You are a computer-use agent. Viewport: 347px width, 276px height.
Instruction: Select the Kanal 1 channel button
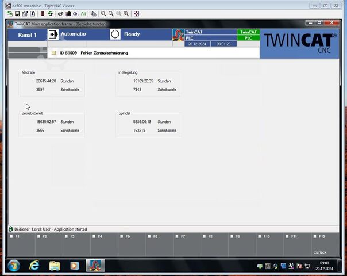[27, 35]
